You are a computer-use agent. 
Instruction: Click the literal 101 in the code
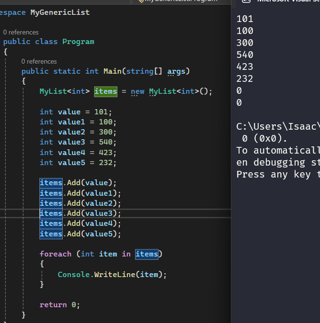(x=101, y=112)
